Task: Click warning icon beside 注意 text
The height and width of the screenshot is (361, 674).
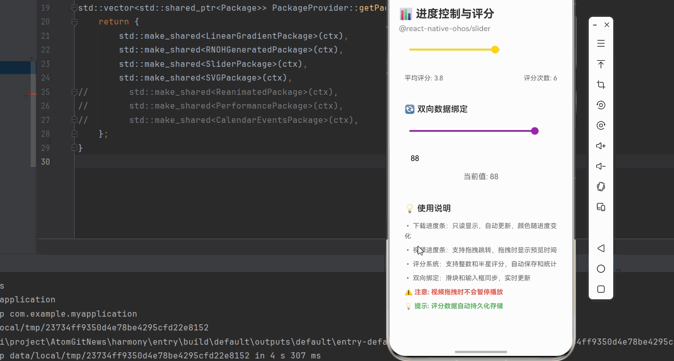Action: pyautogui.click(x=408, y=292)
